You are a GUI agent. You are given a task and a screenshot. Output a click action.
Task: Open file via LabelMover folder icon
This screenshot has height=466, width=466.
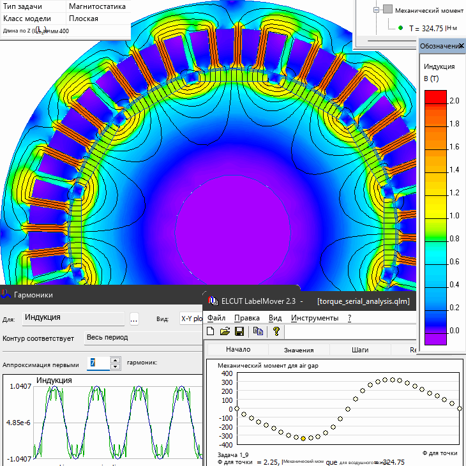point(225,331)
